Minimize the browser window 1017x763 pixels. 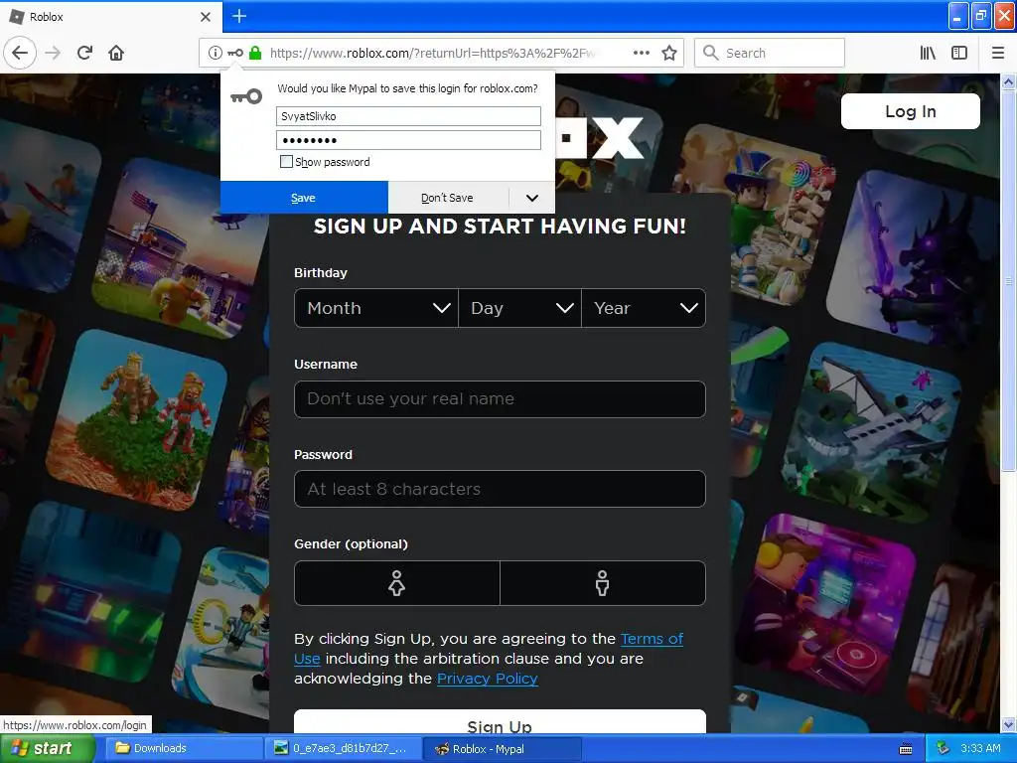point(958,16)
